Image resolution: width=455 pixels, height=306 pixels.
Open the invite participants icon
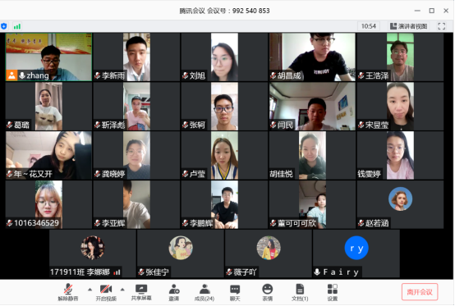click(174, 292)
